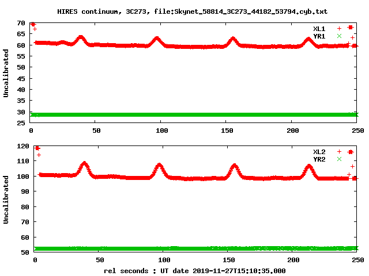Click the plot title with the file name
Screen dimensions: 369x276
tap(192, 11)
